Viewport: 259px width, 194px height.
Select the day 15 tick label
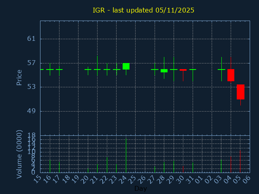point(38,179)
